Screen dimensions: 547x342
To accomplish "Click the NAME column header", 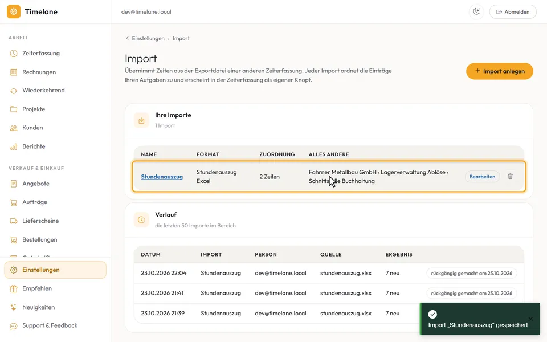I will tap(149, 154).
